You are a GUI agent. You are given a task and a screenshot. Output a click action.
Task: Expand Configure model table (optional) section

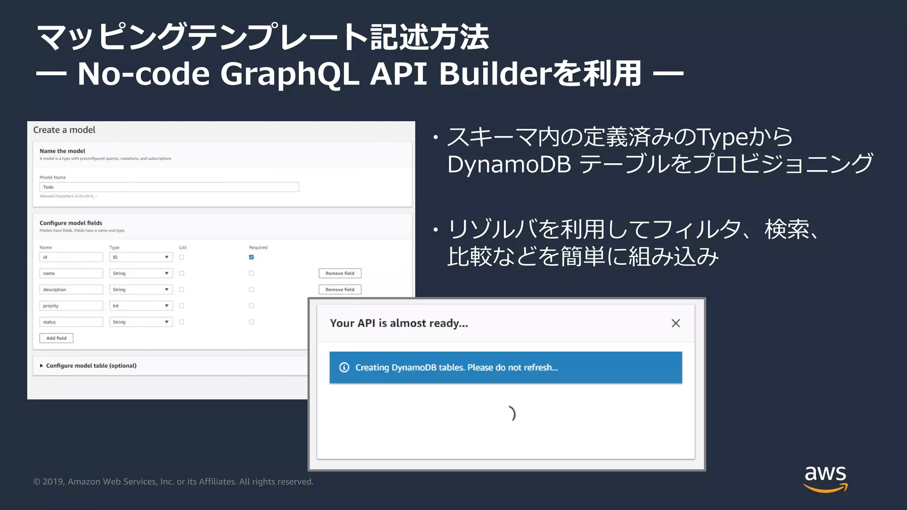coord(88,366)
